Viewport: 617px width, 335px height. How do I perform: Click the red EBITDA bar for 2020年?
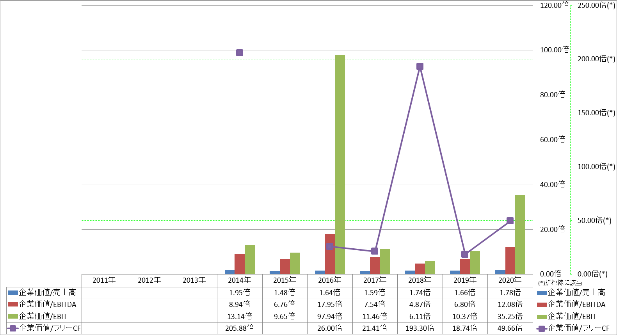[x=510, y=260]
